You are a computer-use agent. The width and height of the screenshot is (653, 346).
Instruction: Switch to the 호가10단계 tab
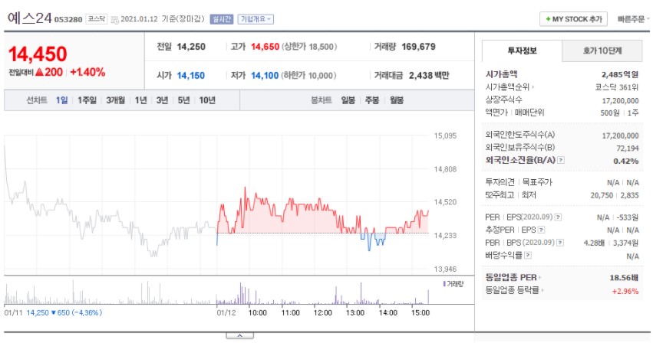[602, 51]
